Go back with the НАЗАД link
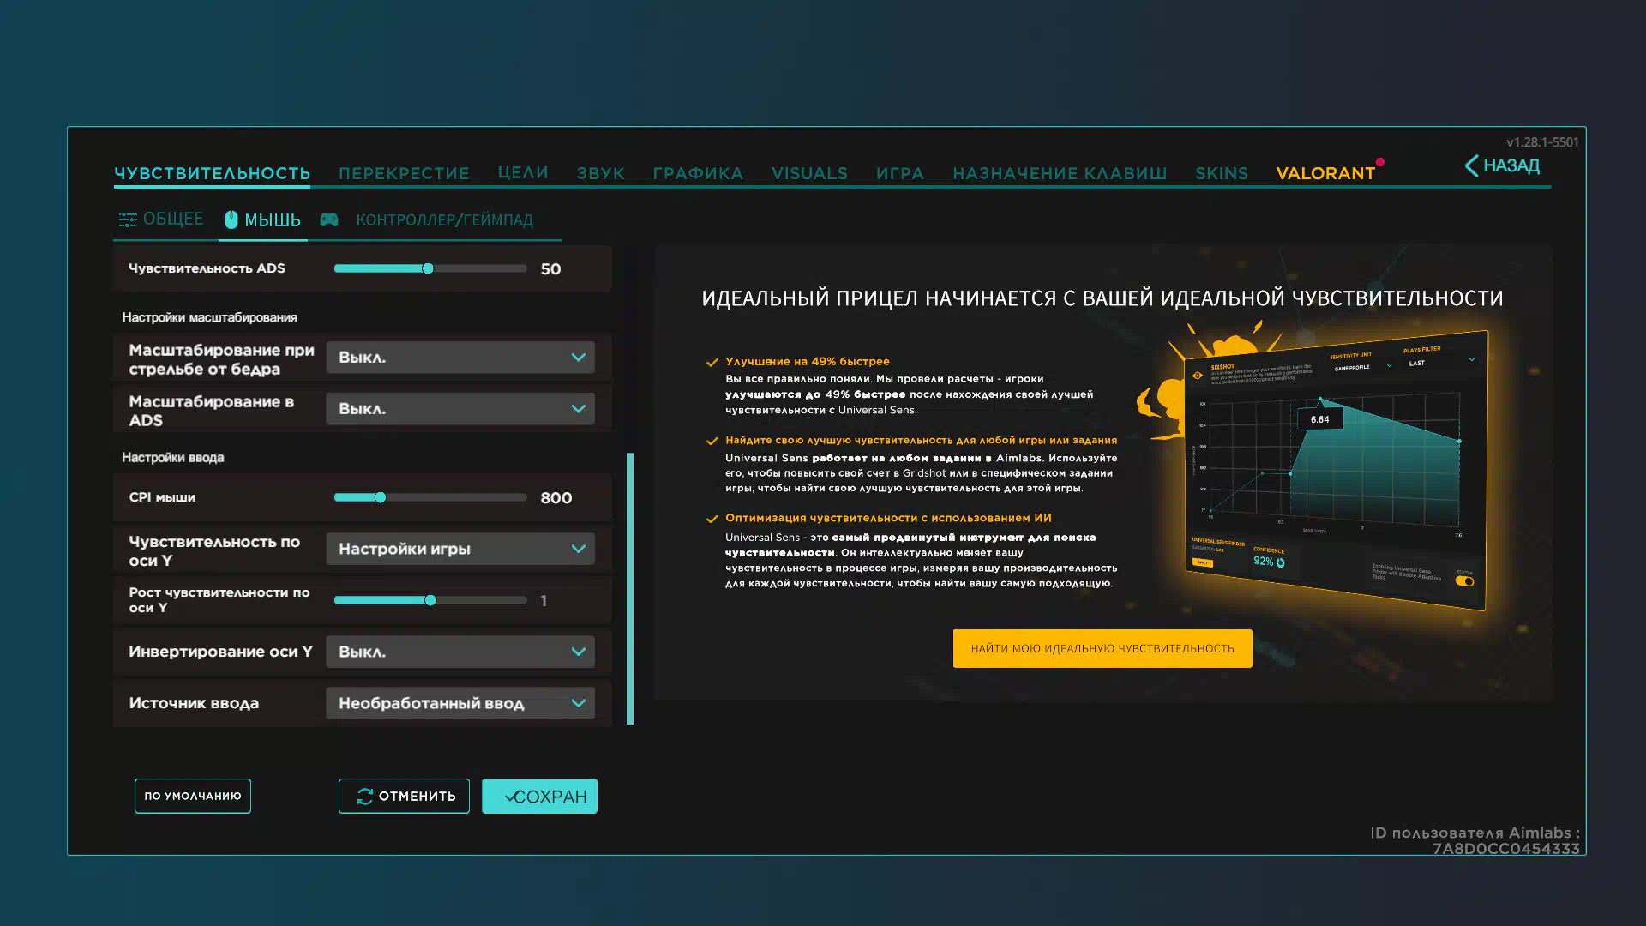Screen dimensions: 1646x926 (1502, 165)
